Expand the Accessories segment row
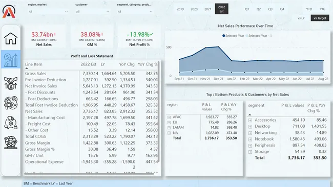Viewport: 333px width, 187px height. [250, 120]
